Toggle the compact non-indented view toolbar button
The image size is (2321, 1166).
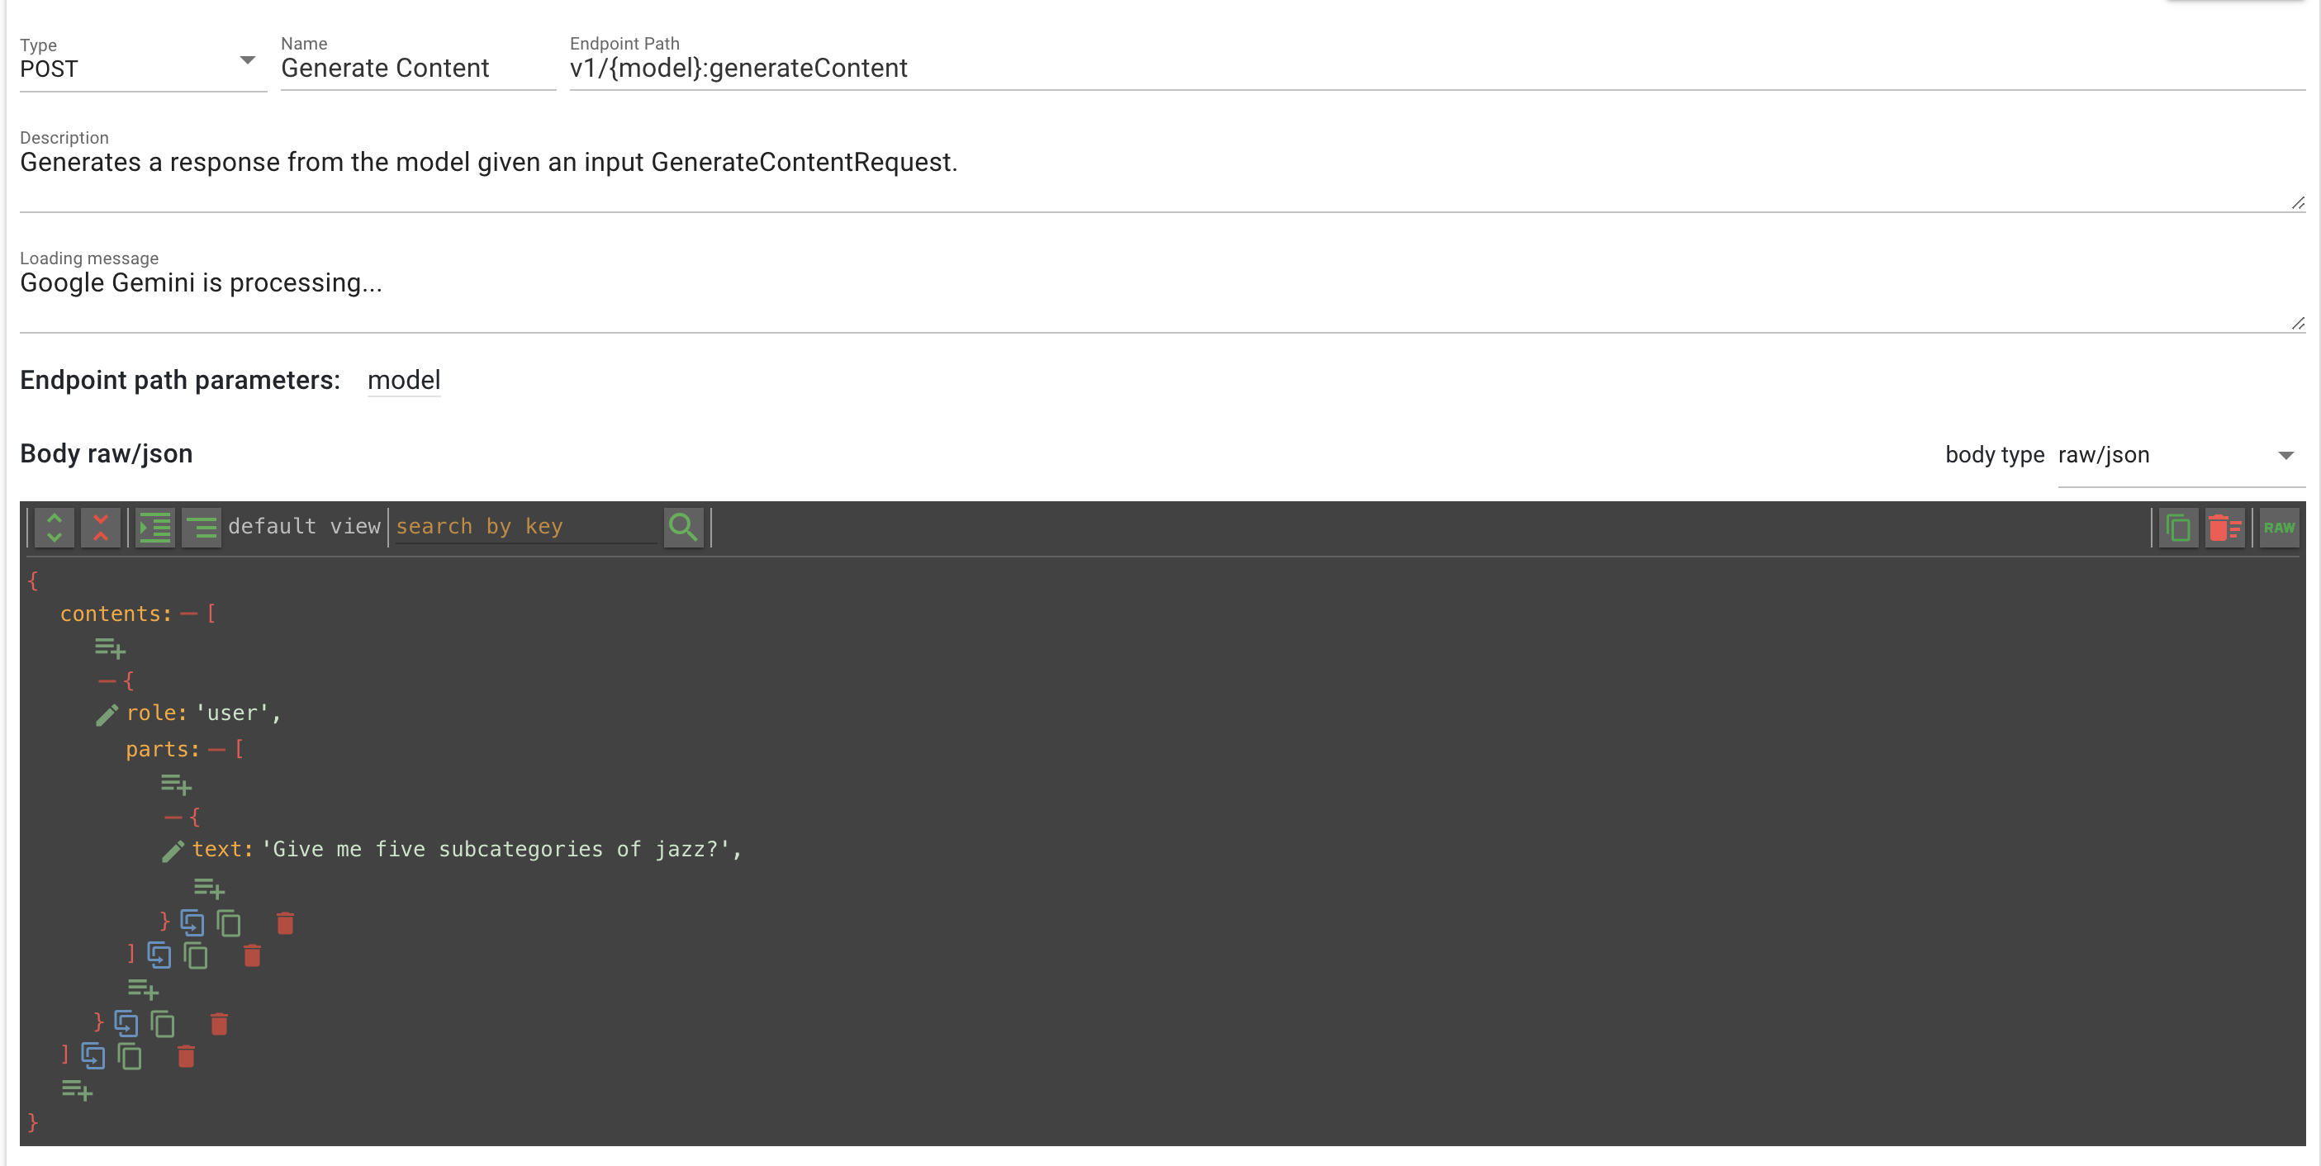(201, 527)
